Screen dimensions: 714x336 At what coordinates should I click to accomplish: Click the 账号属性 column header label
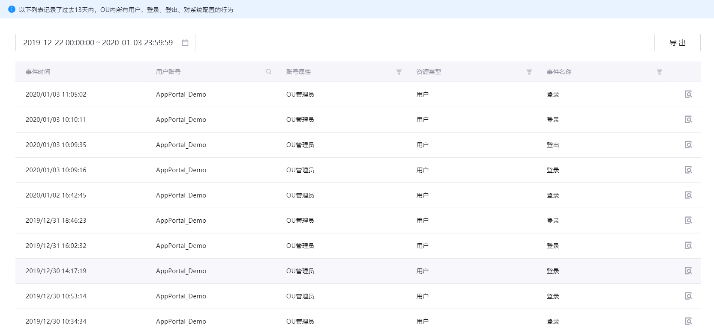[x=299, y=72]
